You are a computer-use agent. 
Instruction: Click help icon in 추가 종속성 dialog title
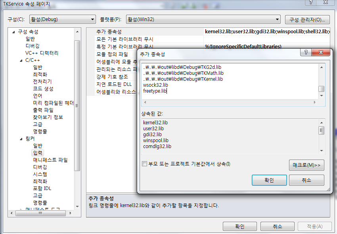point(306,52)
